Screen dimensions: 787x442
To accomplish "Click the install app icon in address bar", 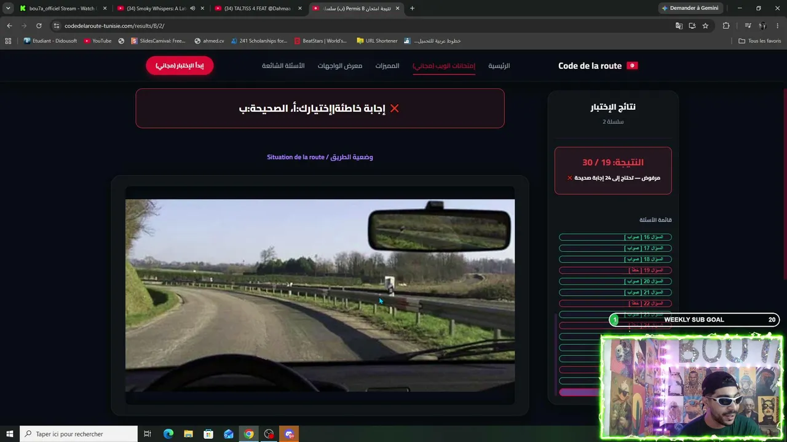I will coord(692,26).
